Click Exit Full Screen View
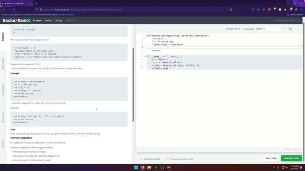This screenshot has width=305, height=171. click(285, 20)
